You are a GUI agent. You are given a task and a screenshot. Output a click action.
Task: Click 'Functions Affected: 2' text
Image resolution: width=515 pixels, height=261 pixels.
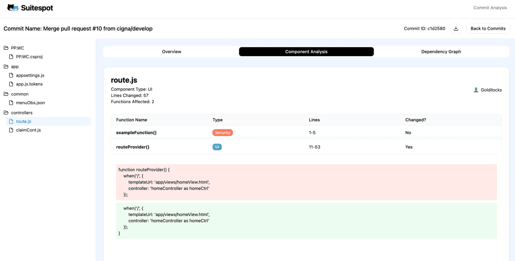[x=132, y=102]
